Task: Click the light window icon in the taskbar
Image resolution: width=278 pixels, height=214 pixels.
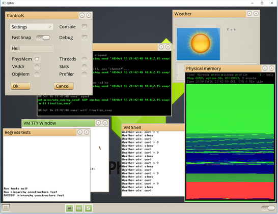Action: coord(79,208)
